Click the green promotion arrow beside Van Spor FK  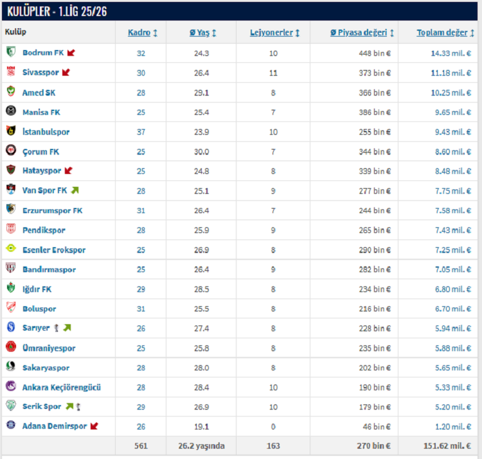coord(75,191)
